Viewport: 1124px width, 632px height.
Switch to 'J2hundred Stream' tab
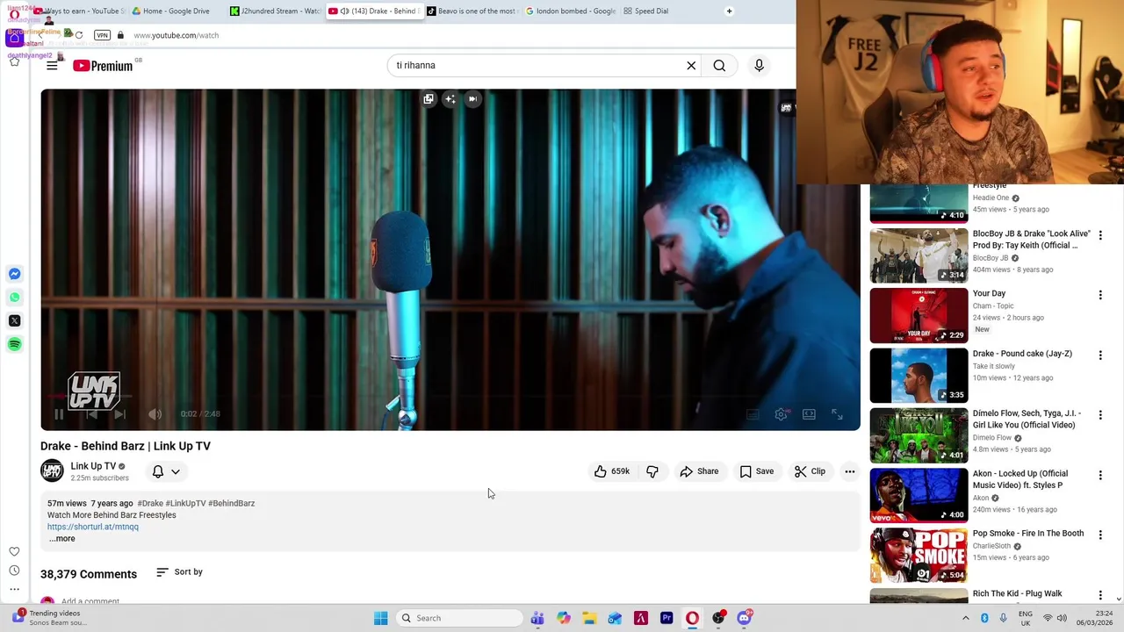(x=276, y=11)
